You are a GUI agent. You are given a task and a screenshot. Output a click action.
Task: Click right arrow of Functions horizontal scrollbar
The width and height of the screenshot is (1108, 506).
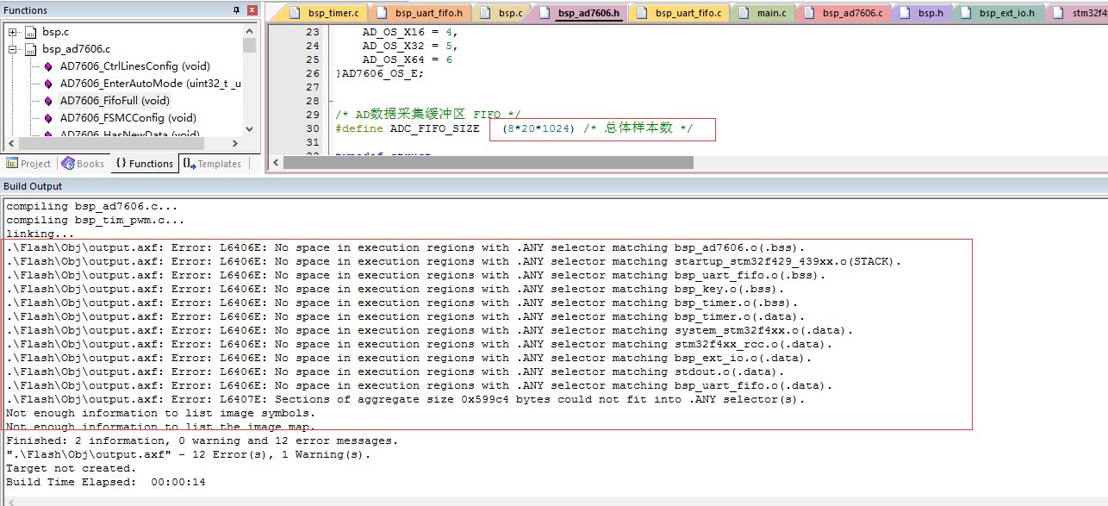pos(235,144)
